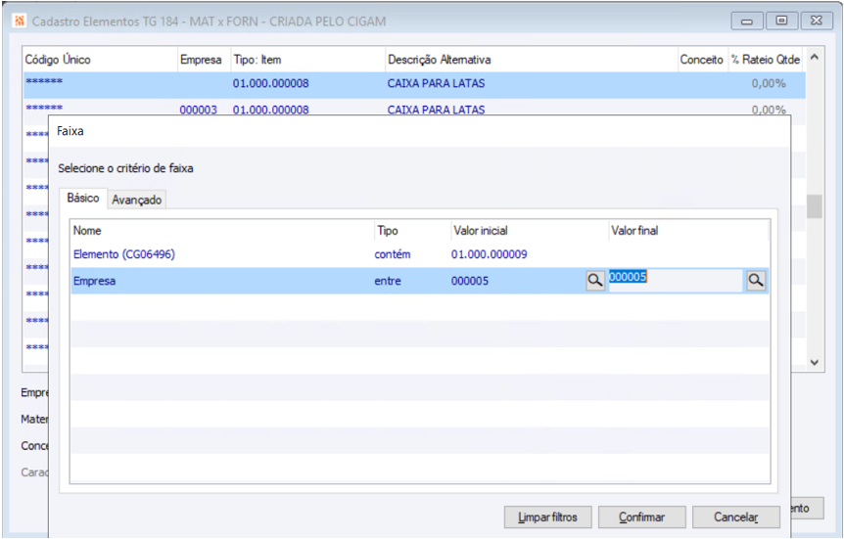
Task: Click the CIGAM application icon in title bar
Action: 20,21
